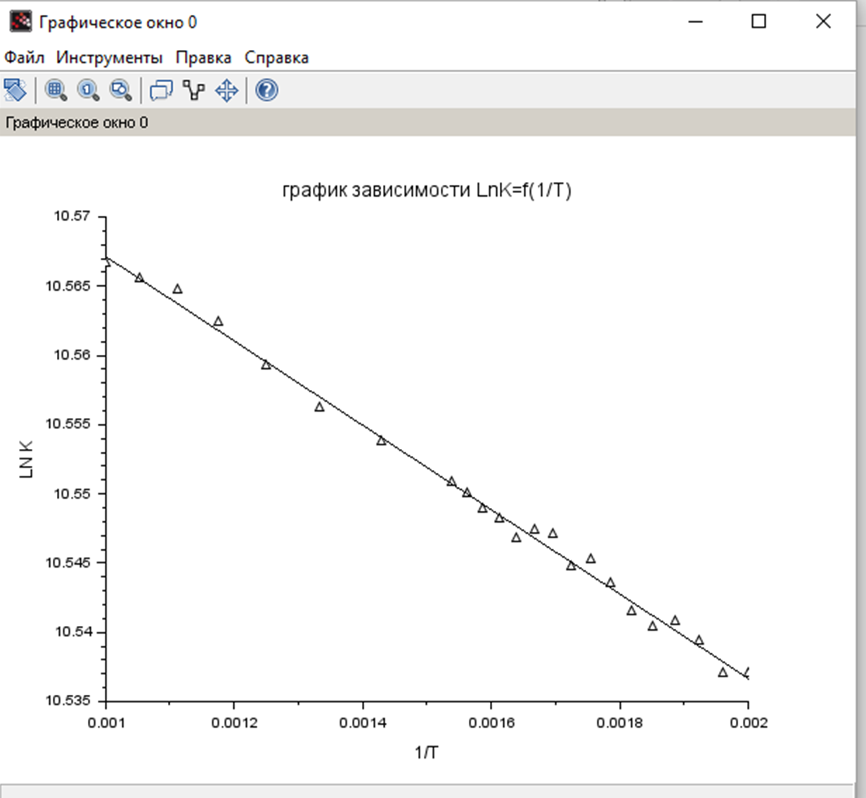The image size is (866, 798).
Task: Open the Справка menu
Action: tap(276, 58)
